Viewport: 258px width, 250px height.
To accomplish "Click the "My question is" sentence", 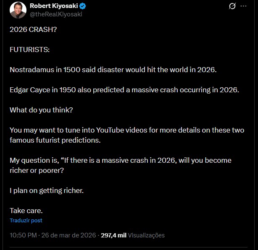I will click(120, 160).
